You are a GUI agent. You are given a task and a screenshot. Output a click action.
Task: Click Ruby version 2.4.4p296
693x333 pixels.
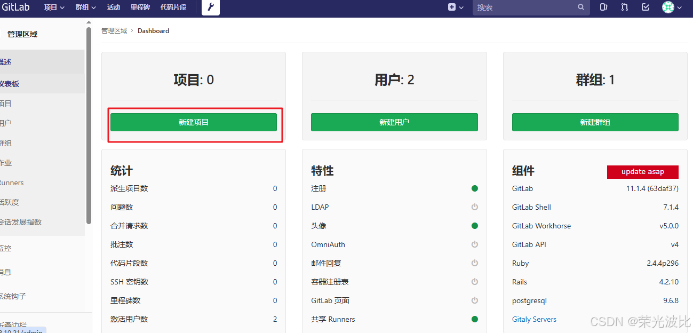pyautogui.click(x=663, y=263)
